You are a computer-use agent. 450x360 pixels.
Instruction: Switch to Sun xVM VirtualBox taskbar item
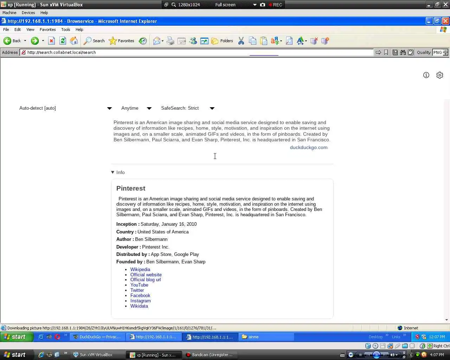pos(97,355)
